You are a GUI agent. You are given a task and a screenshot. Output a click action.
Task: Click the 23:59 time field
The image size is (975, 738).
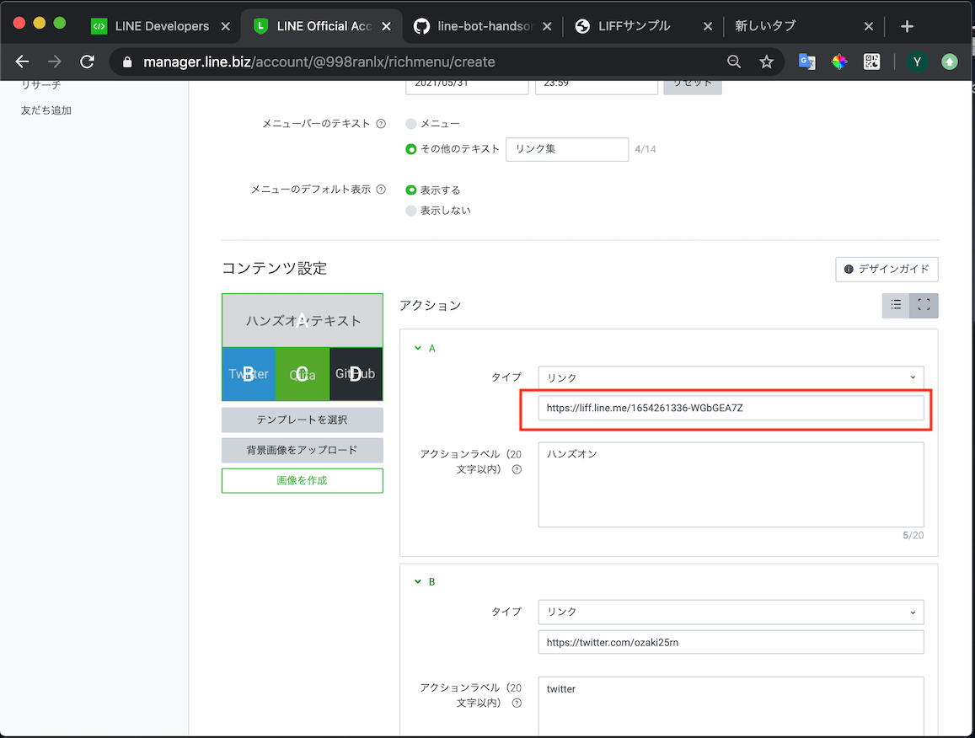[x=597, y=87]
